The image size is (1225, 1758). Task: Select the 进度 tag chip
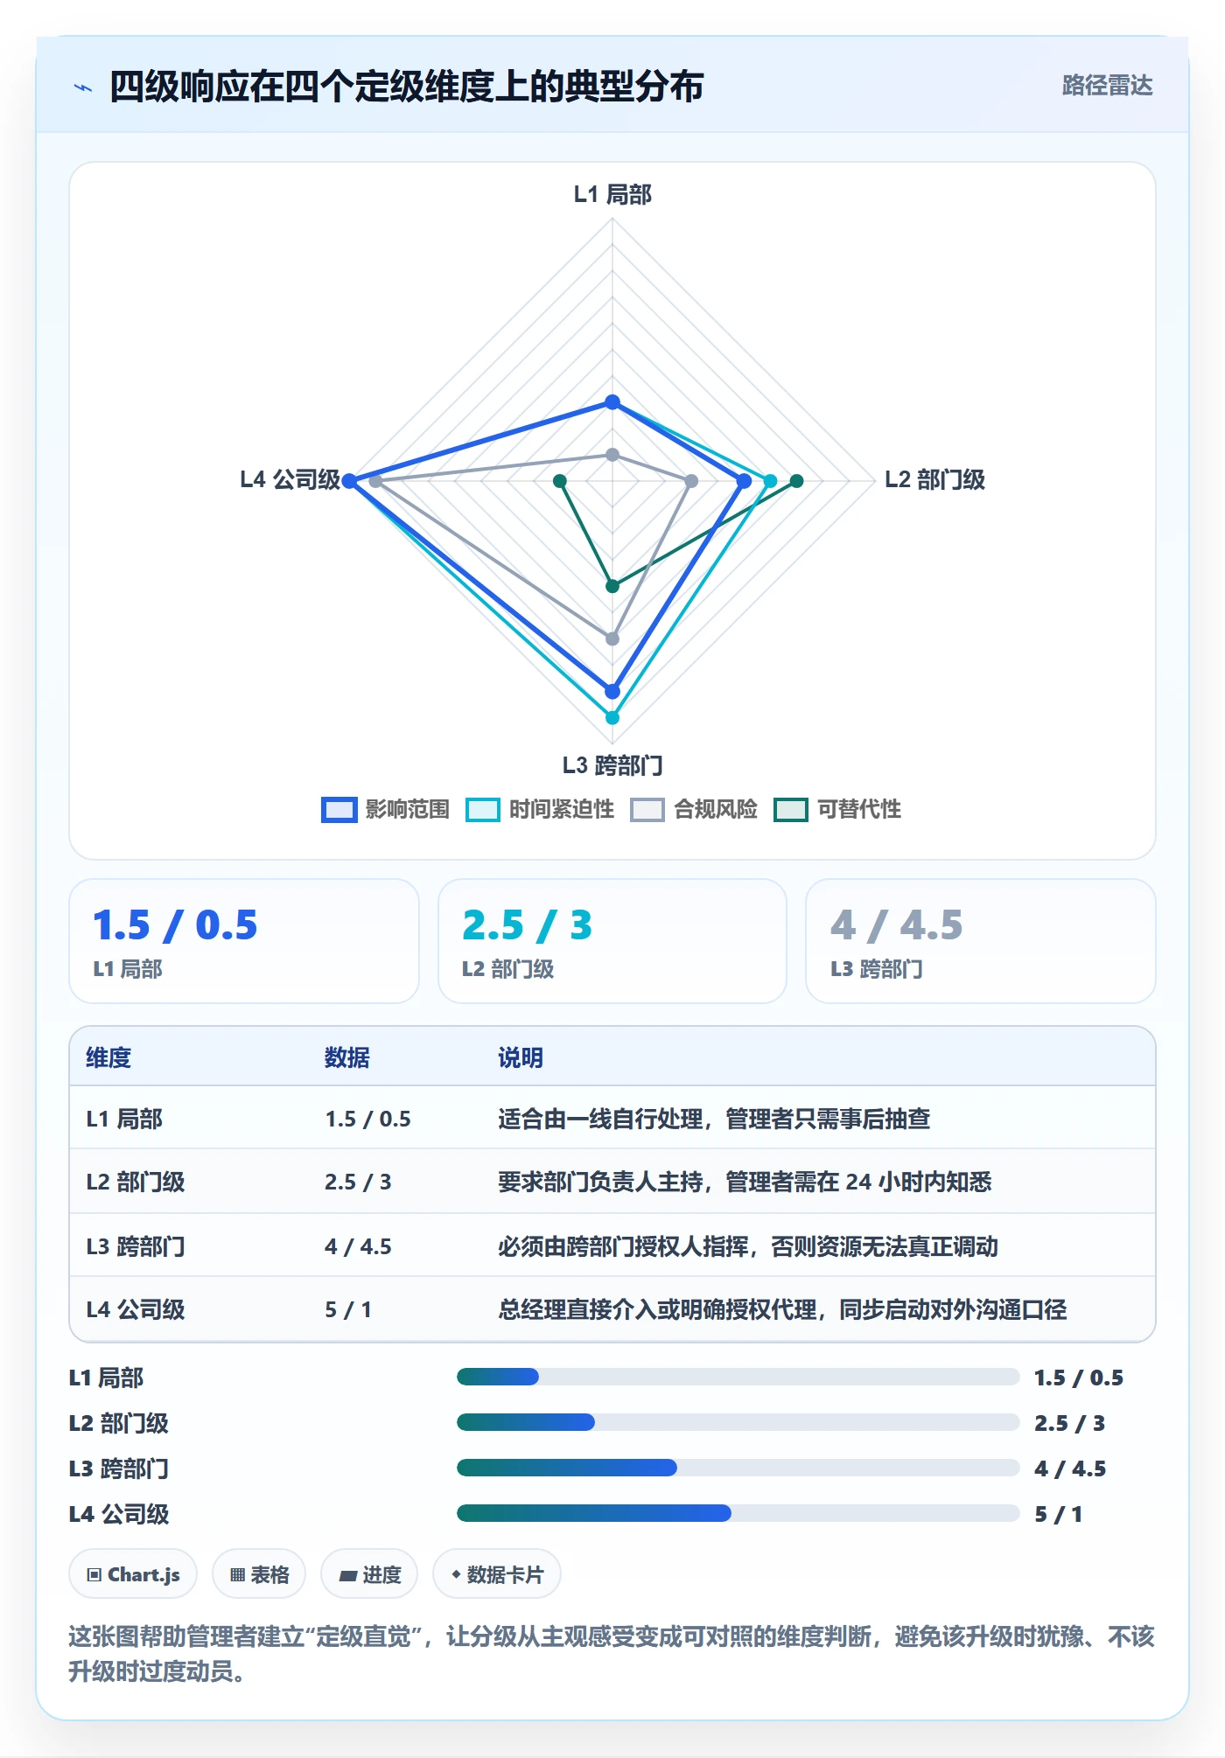pos(369,1574)
